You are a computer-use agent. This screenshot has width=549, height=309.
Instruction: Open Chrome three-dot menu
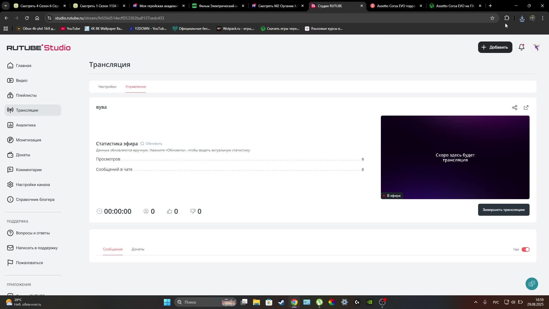[x=542, y=18]
